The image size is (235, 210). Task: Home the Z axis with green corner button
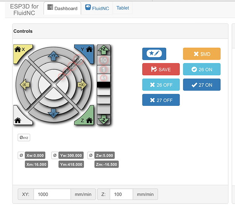tap(86, 118)
